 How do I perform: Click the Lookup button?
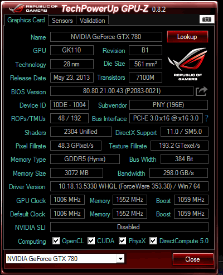(187, 37)
